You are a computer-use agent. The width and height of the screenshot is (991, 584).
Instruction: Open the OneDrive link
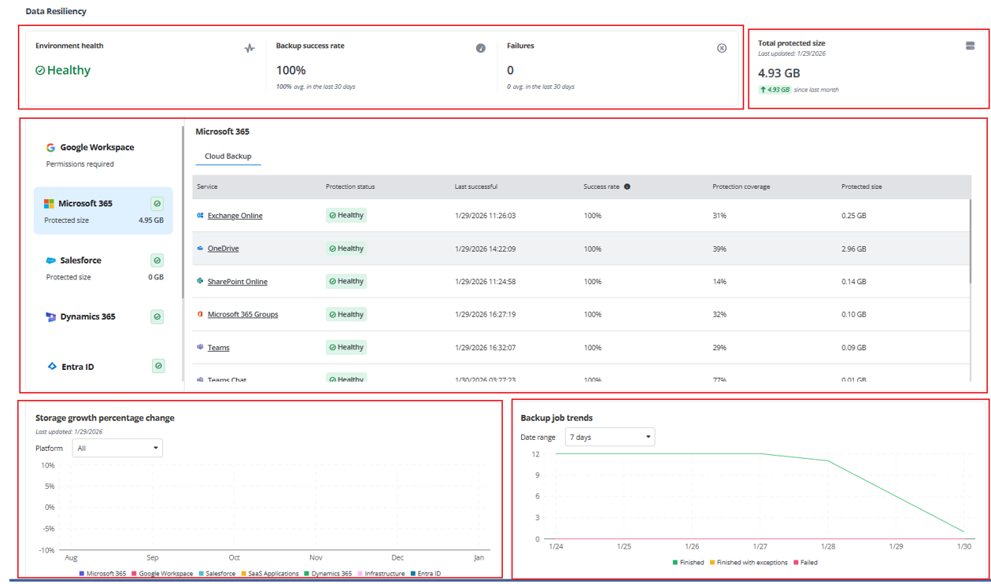[x=224, y=249]
